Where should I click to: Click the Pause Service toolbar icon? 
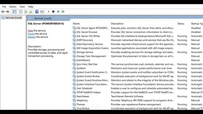(x=58, y=12)
